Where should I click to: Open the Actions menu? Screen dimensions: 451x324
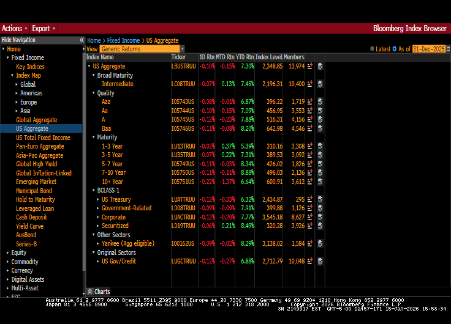coord(15,28)
